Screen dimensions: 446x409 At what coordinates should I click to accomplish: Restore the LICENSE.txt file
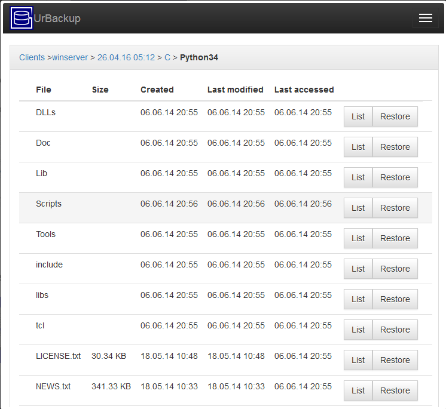coord(395,360)
